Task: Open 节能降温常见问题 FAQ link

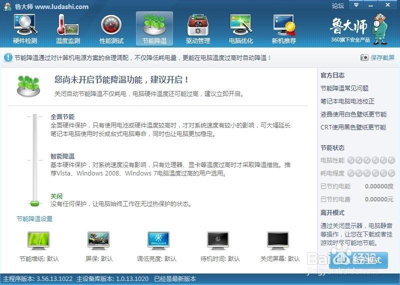Action: coord(344,88)
